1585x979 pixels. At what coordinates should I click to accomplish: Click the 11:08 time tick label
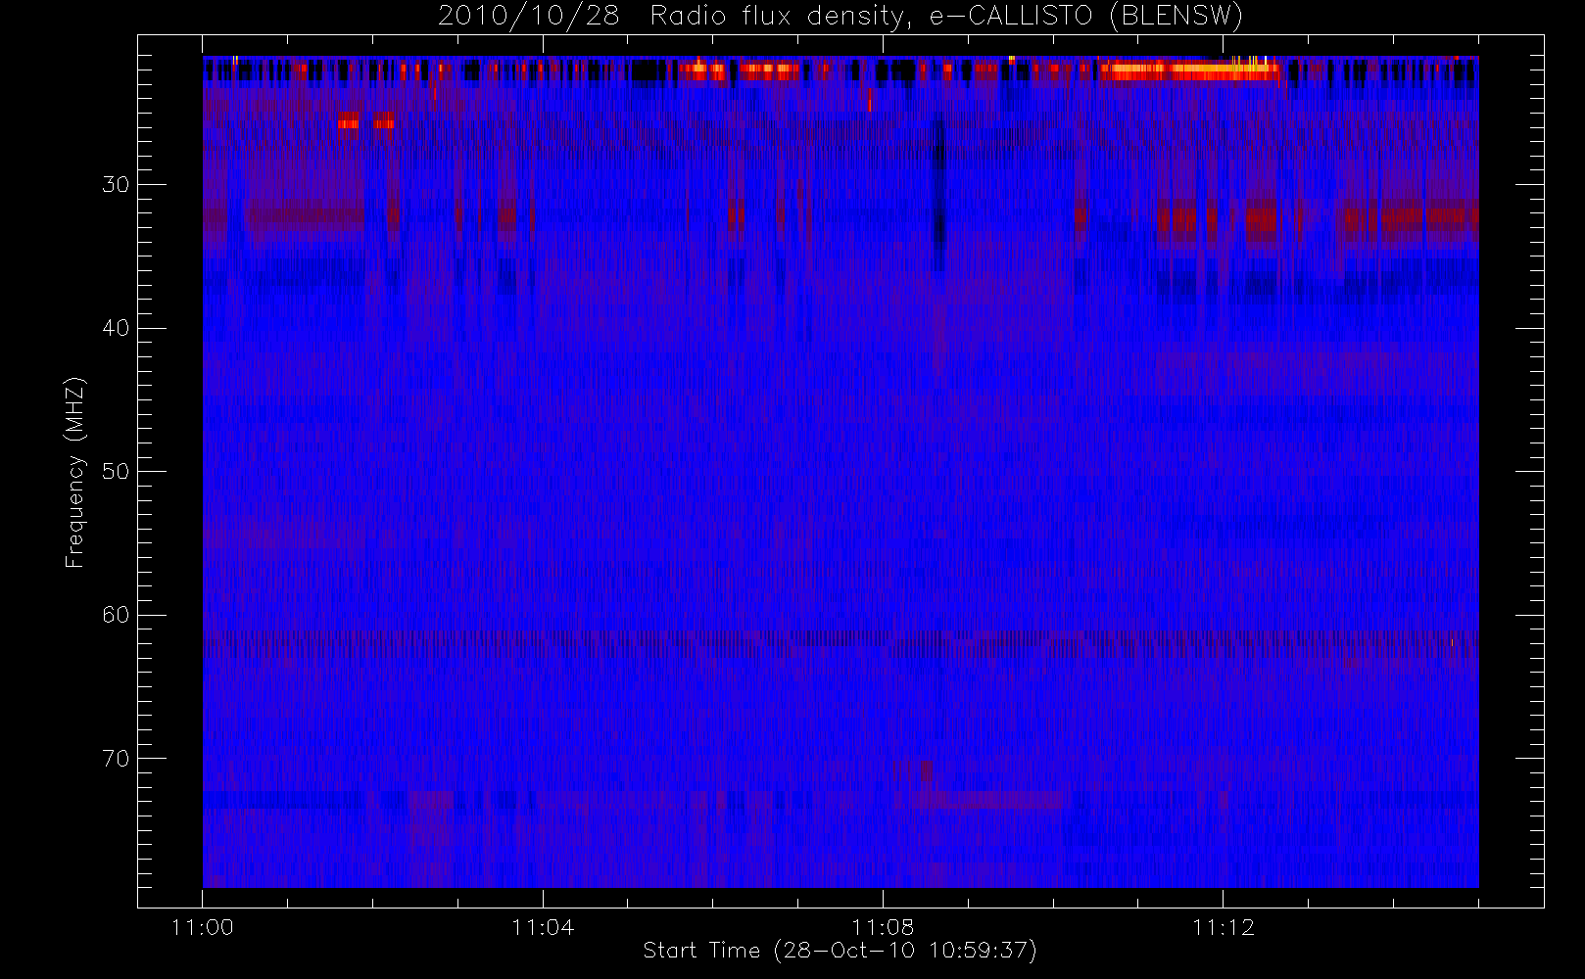point(883,927)
